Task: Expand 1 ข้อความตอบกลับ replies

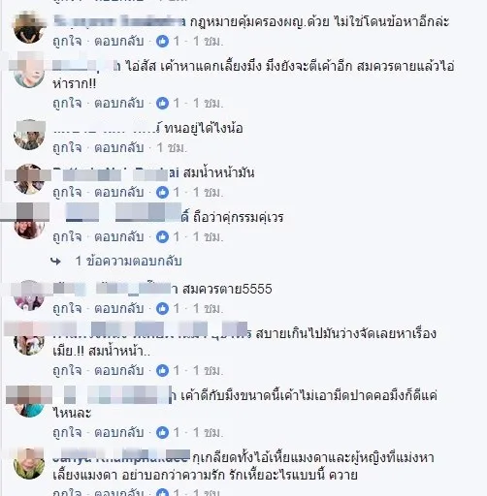Action: tap(128, 261)
